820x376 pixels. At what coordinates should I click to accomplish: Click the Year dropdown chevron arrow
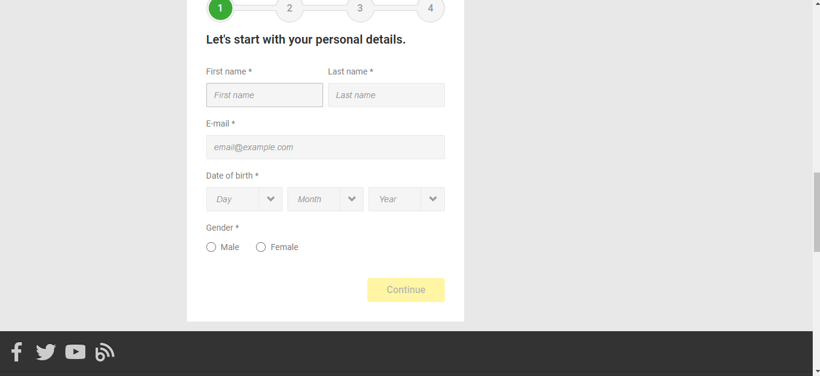click(433, 199)
